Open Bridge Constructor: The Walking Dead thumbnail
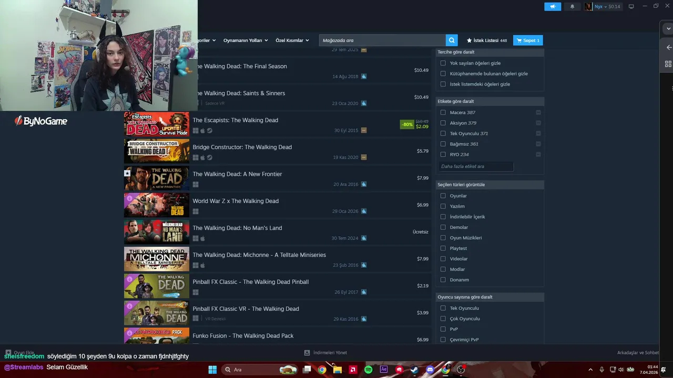This screenshot has height=378, width=673. click(x=156, y=151)
